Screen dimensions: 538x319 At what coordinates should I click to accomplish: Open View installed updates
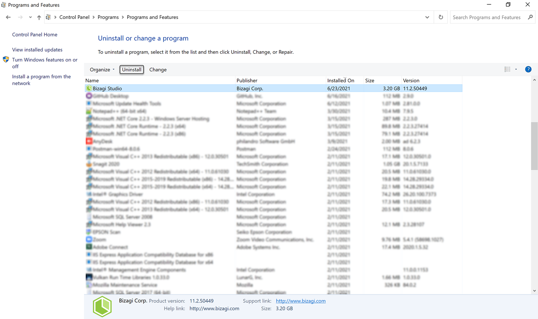[37, 50]
